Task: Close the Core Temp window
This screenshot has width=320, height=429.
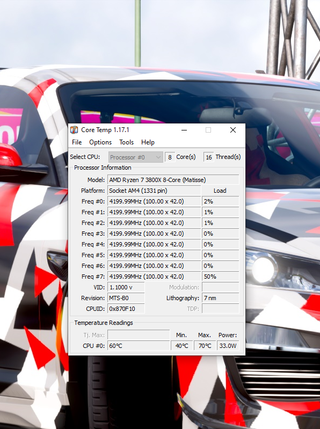Action: 233,130
